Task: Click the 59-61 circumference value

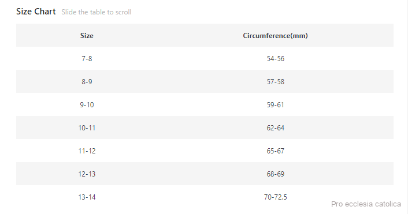Action: tap(275, 104)
